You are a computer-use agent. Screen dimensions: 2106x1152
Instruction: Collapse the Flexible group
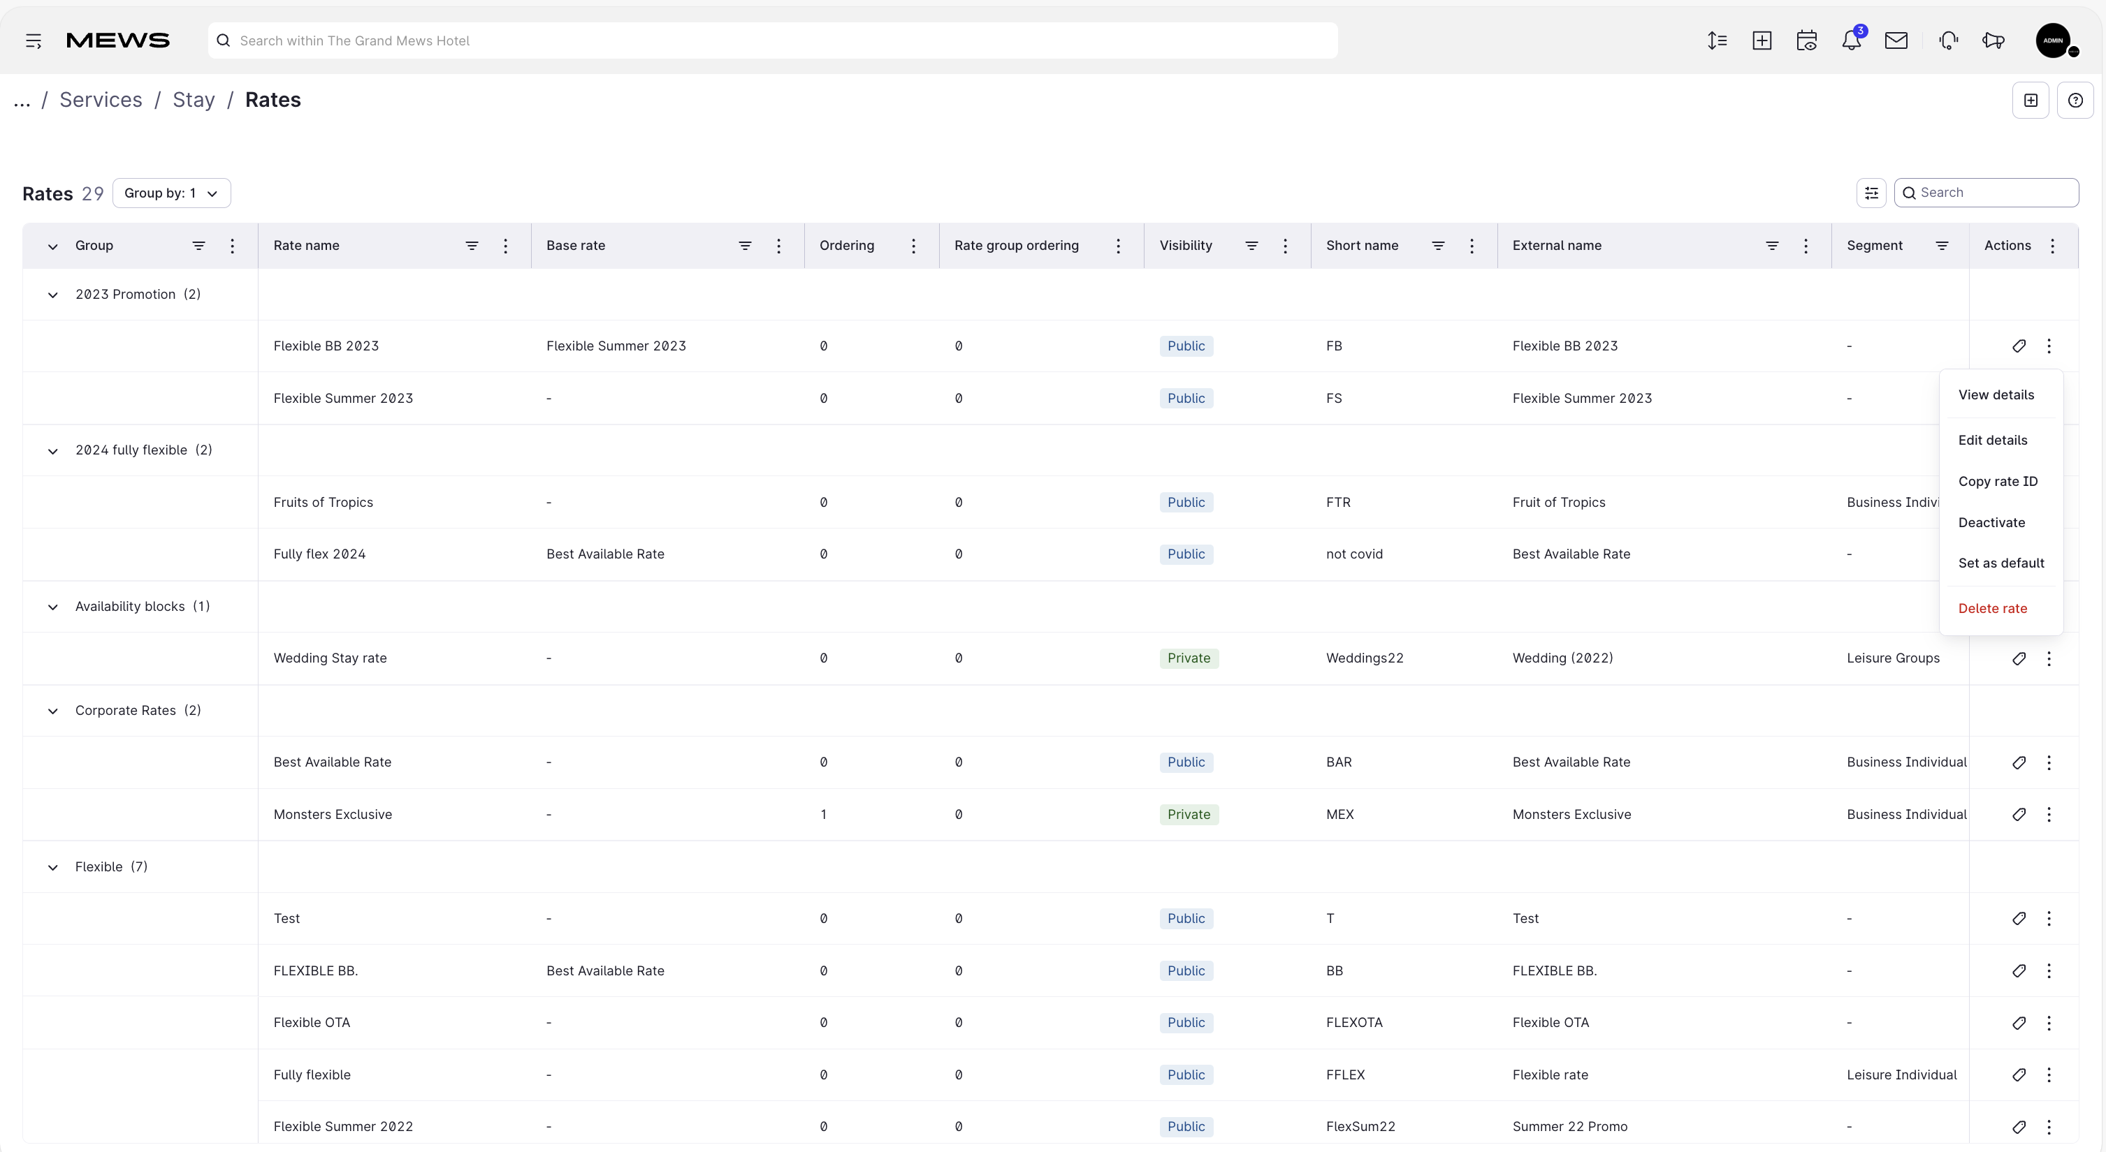[53, 867]
